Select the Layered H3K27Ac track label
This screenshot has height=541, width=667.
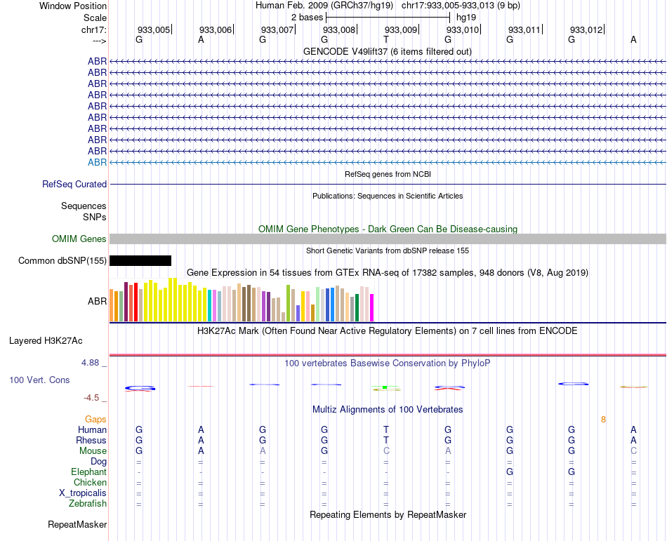(46, 341)
